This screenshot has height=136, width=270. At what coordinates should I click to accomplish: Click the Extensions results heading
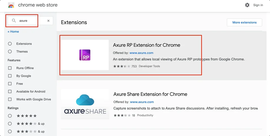(x=74, y=22)
